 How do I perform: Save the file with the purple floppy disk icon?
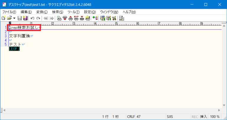pyautogui.click(x=25, y=18)
